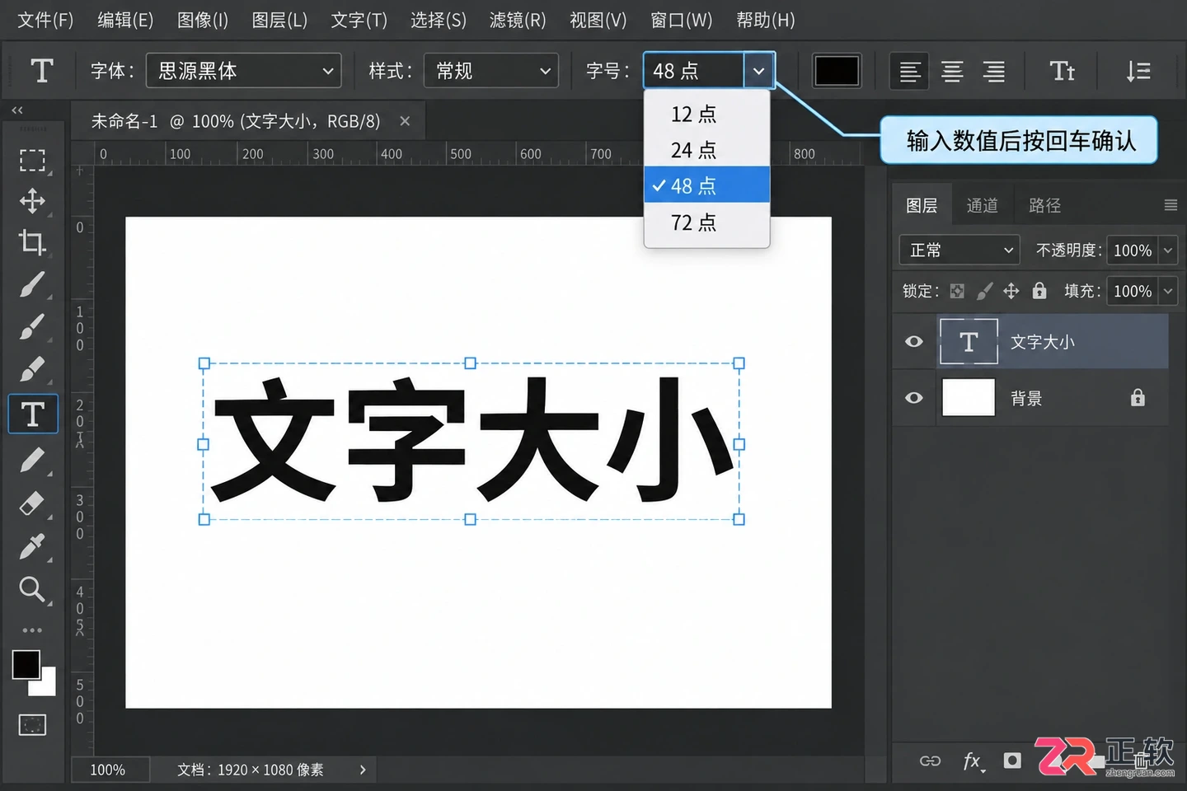Center align the text
1187x791 pixels.
coord(952,71)
